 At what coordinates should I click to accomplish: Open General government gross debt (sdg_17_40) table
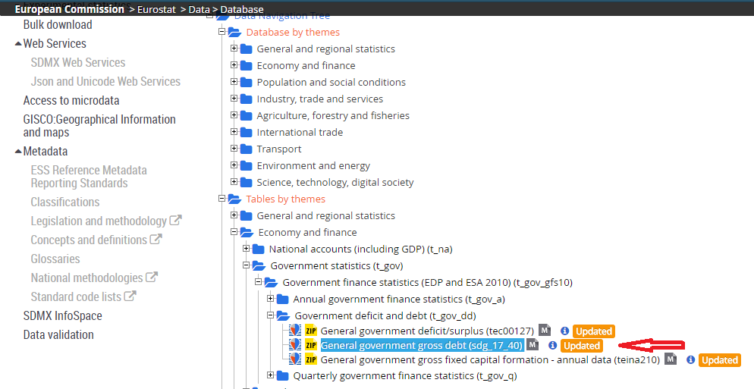point(421,345)
